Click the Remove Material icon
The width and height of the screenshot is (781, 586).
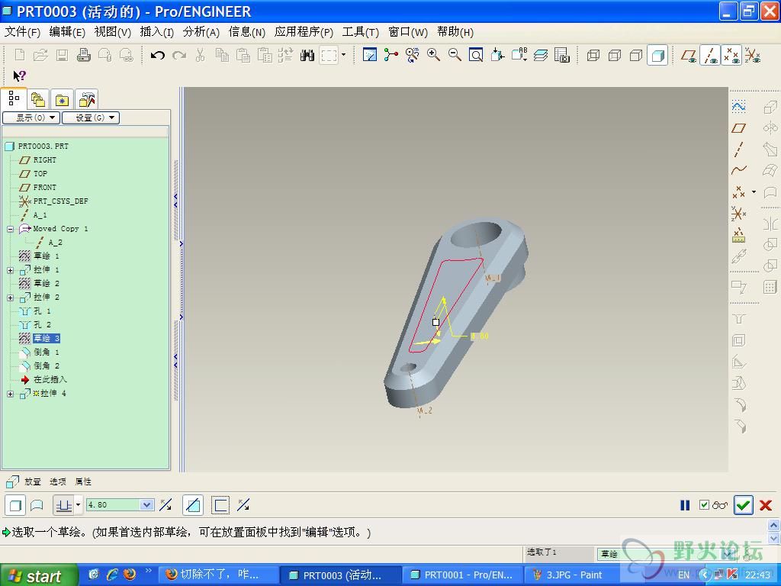(192, 505)
